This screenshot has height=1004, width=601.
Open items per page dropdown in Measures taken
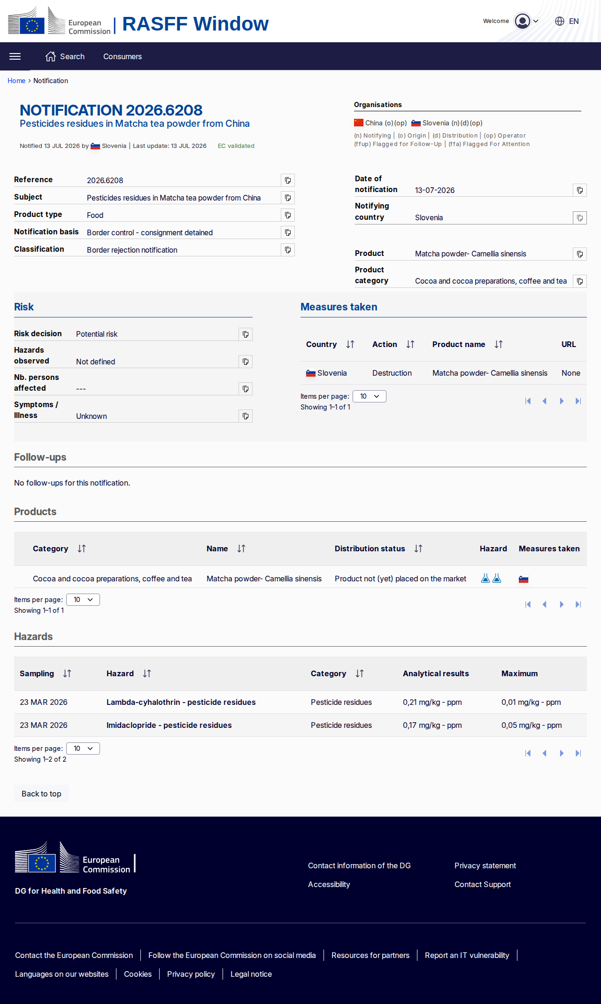(370, 396)
